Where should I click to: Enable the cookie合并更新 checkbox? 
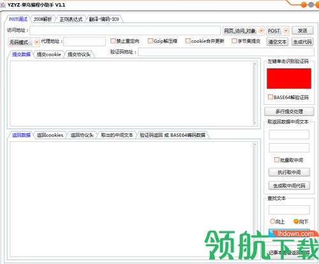pyautogui.click(x=188, y=41)
